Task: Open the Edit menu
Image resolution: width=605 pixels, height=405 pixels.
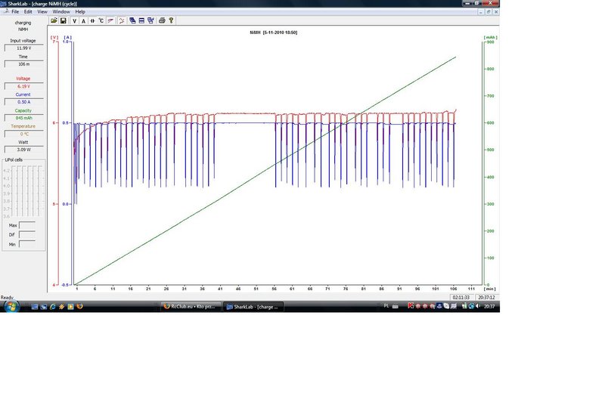Action: click(28, 11)
